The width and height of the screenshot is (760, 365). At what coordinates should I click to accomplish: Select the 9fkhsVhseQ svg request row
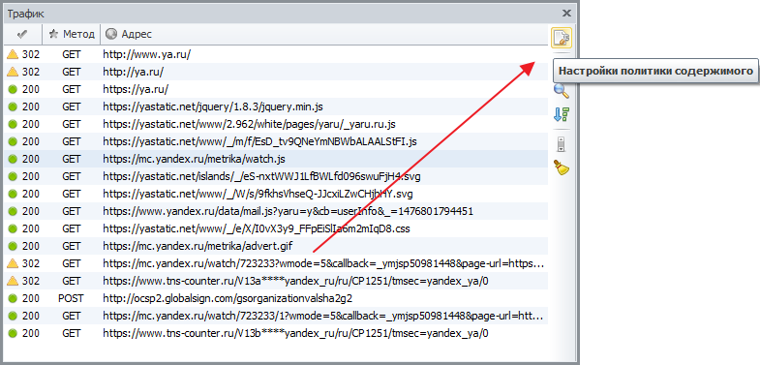pos(276,194)
